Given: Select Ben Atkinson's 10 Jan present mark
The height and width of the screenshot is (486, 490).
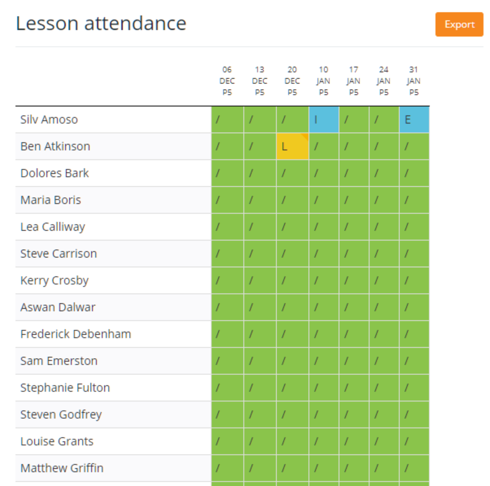Looking at the screenshot, I should click(x=324, y=146).
